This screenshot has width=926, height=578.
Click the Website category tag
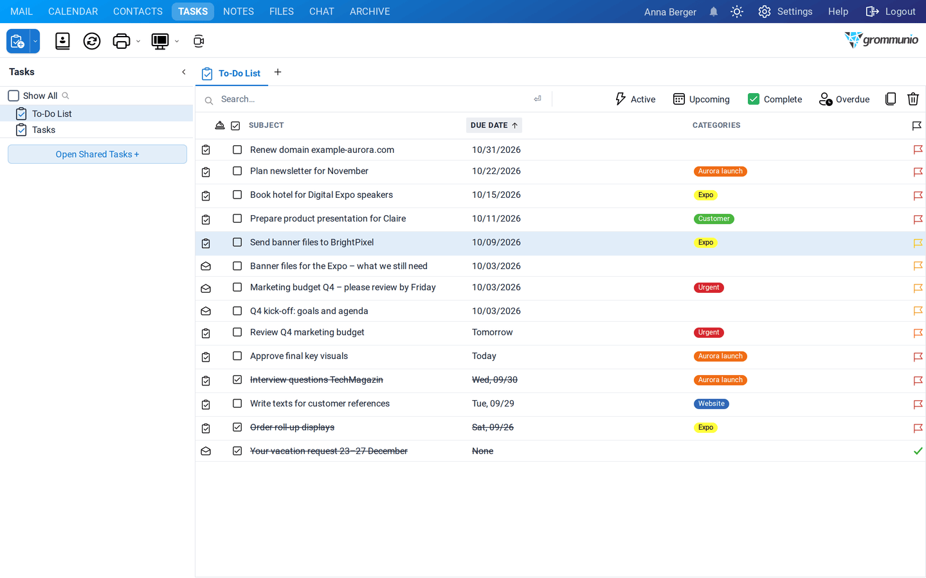(711, 404)
